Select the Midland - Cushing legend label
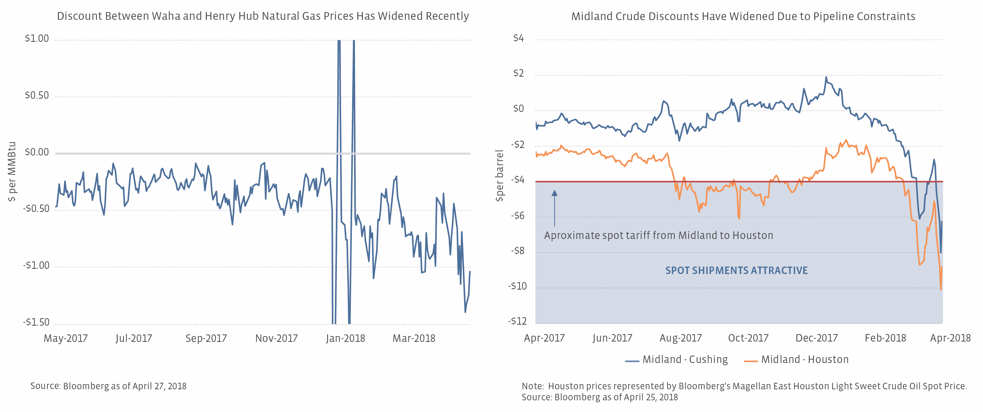Viewport: 983px width, 412px height. (x=685, y=359)
